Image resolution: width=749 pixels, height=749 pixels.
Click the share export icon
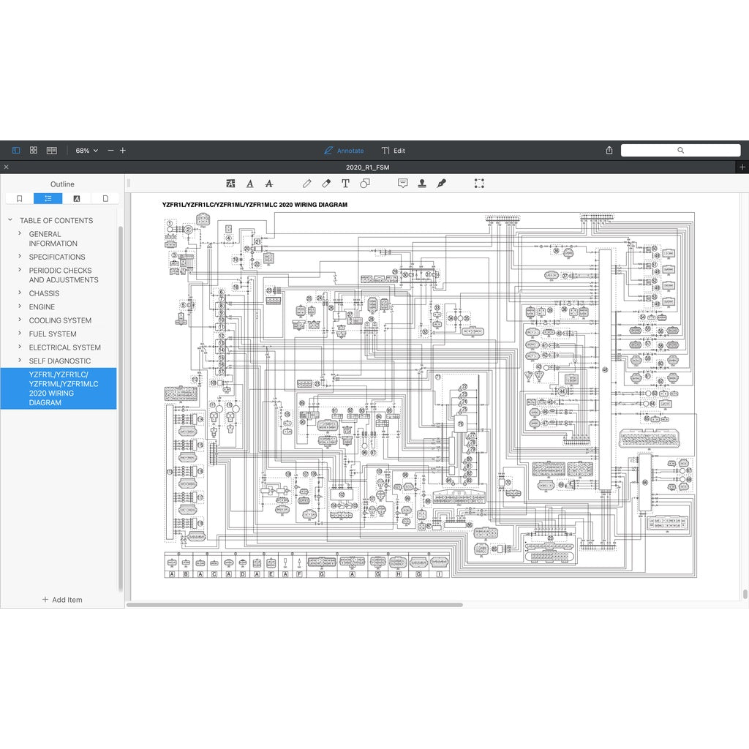609,151
